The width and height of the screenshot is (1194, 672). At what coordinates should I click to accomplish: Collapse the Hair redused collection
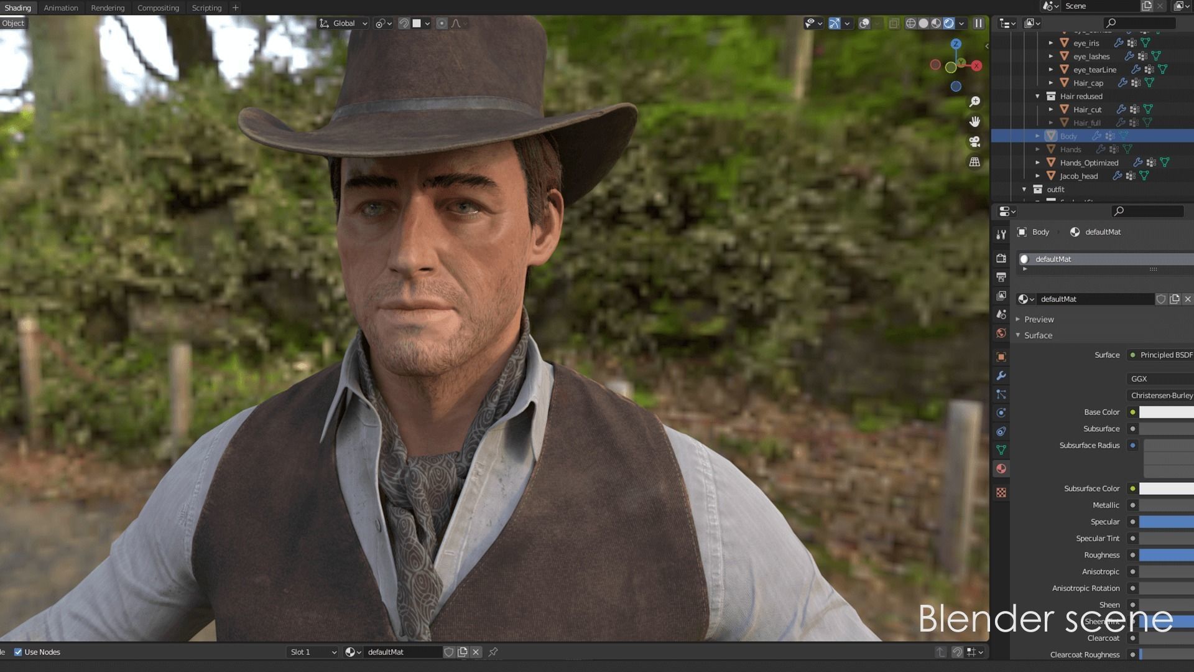1037,96
